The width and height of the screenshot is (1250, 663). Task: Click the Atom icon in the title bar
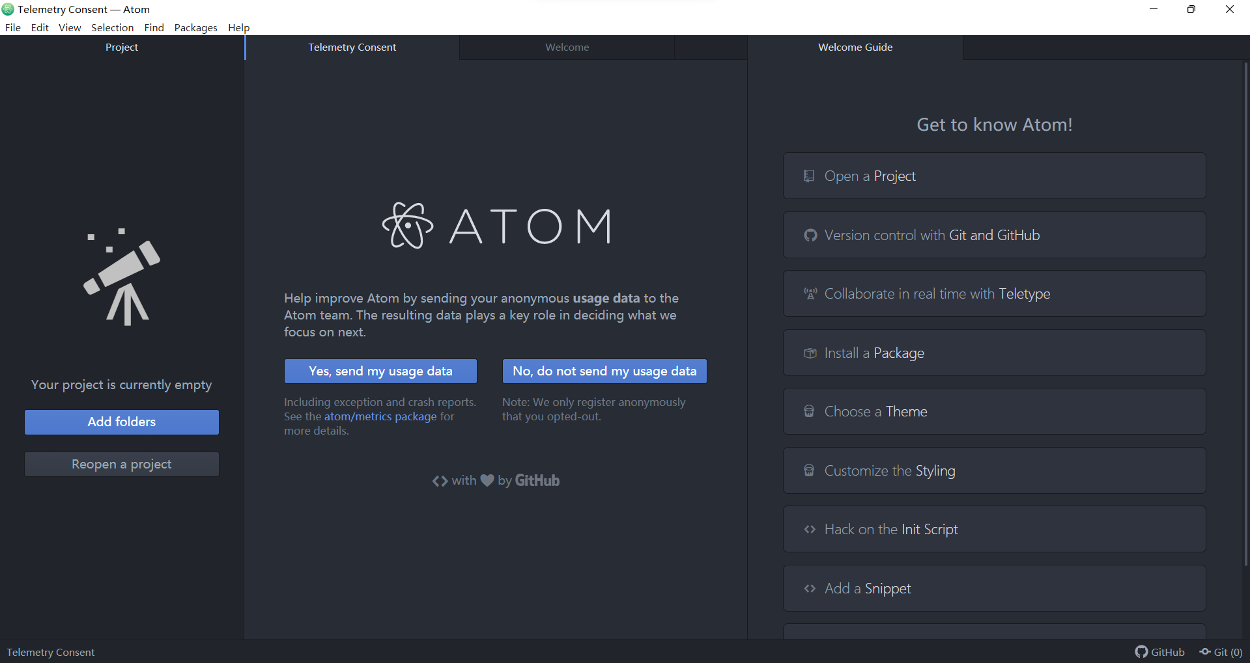(x=8, y=9)
